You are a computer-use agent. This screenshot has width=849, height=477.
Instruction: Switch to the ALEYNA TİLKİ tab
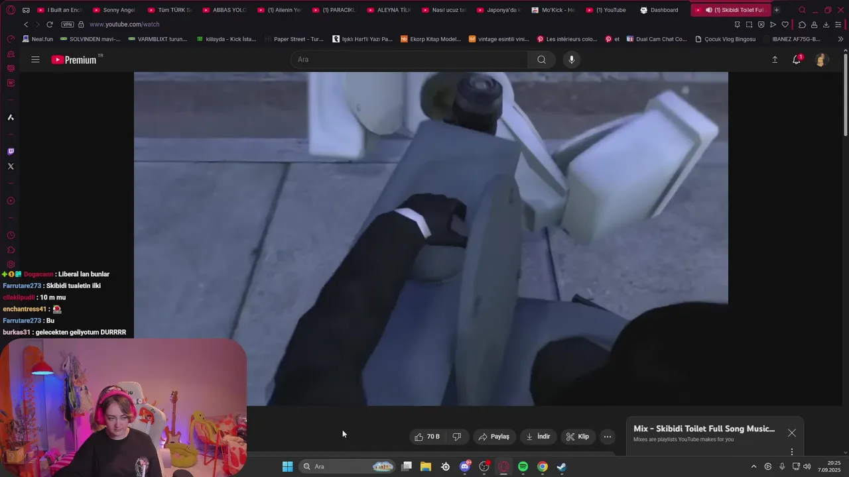point(388,10)
